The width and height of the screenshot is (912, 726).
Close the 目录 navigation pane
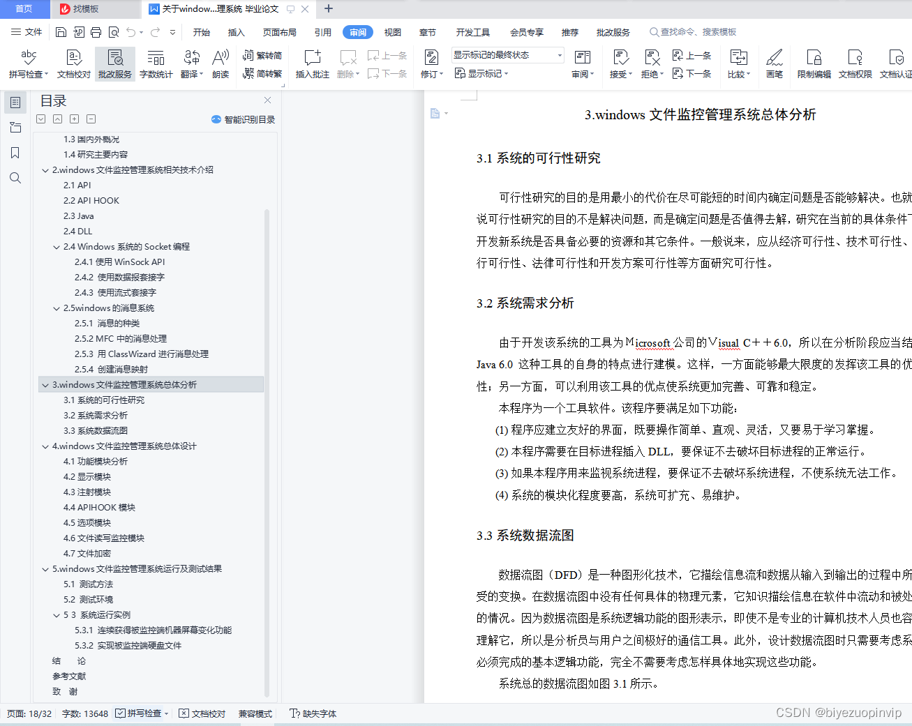tap(267, 100)
